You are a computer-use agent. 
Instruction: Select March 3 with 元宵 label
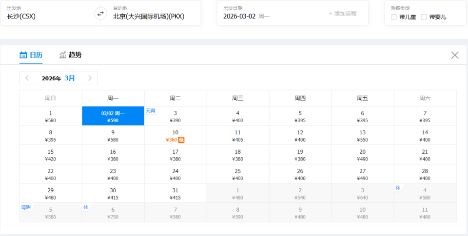175,116
